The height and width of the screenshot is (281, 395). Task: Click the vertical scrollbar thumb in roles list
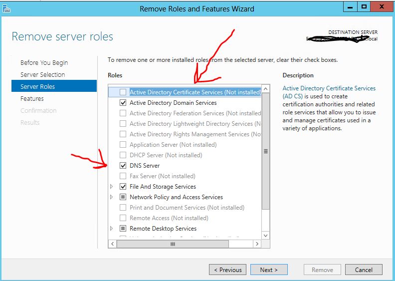click(x=266, y=151)
